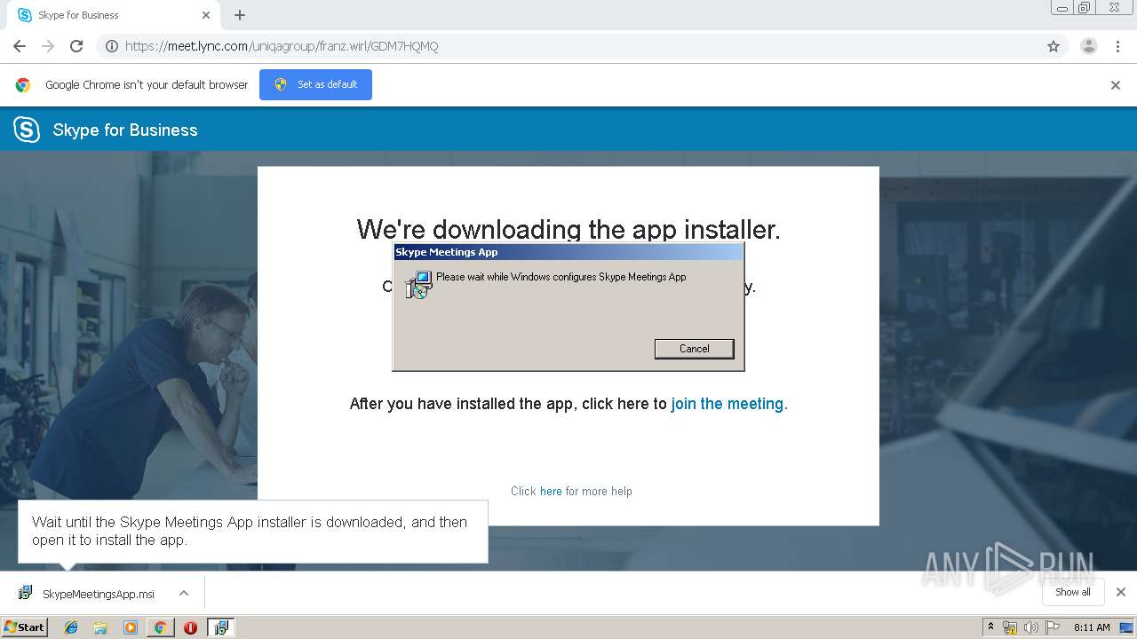
Task: Open Windows Explorer from the taskbar
Action: 100,627
